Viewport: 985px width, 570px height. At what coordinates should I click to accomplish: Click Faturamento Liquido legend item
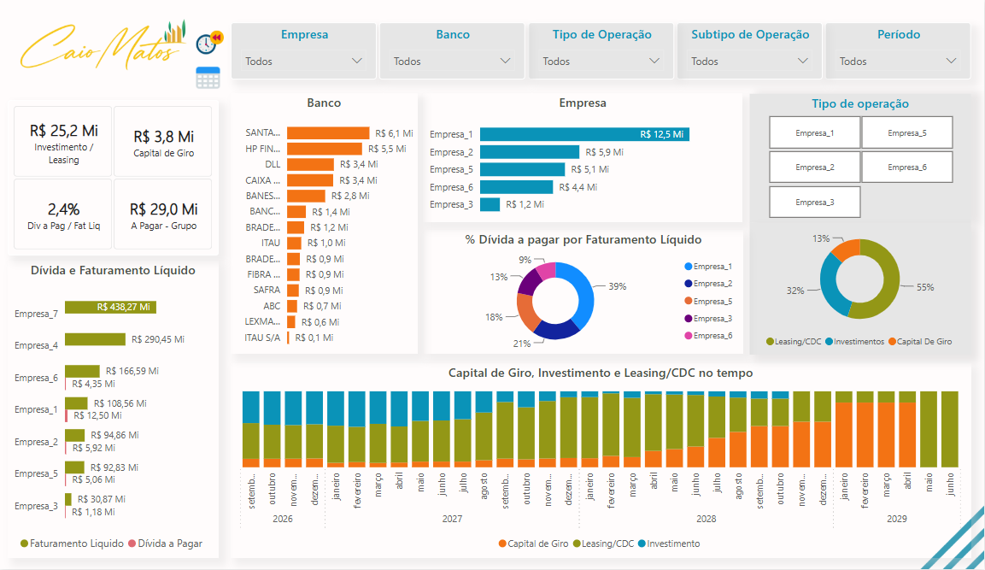[x=72, y=544]
